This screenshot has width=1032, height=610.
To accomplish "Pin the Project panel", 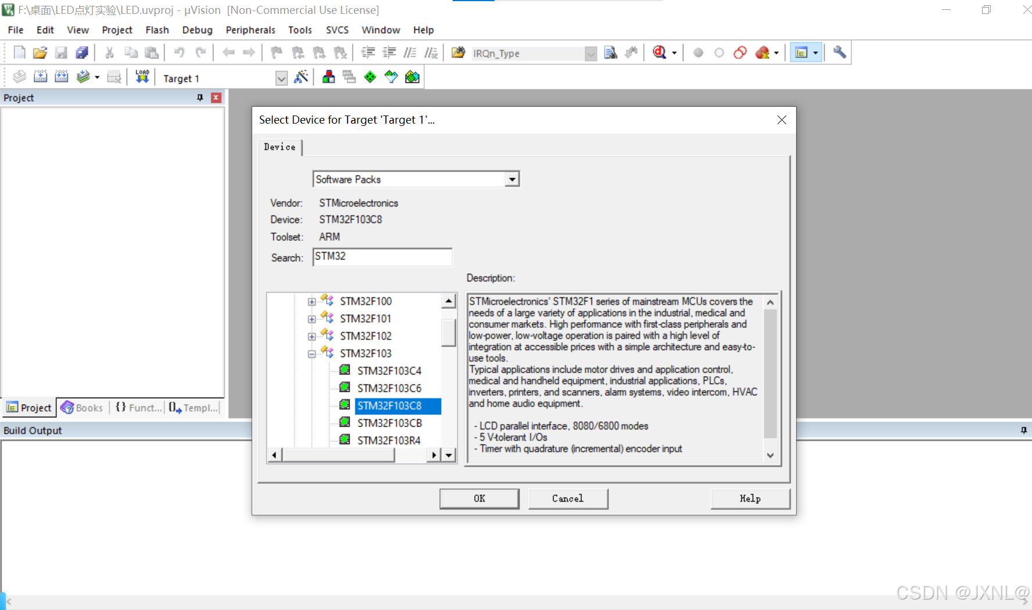I will click(200, 98).
